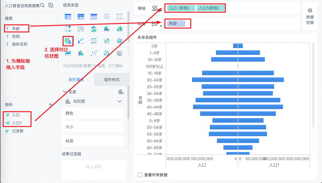The height and width of the screenshot is (183, 322).
Task: Click the chart preview vertical scrollbar
Action: click(313, 85)
